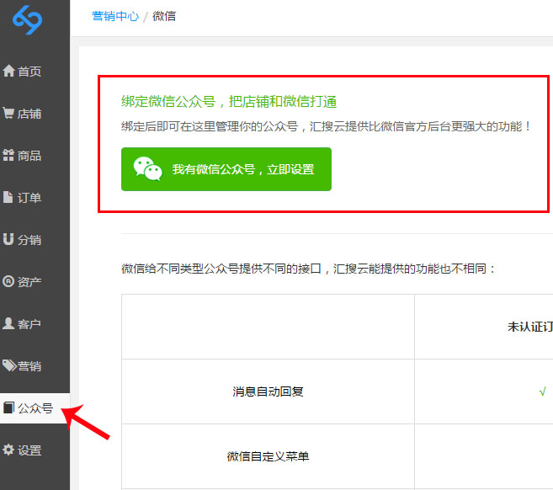Open 设置 via the gear icon
The height and width of the screenshot is (490, 553).
9,450
